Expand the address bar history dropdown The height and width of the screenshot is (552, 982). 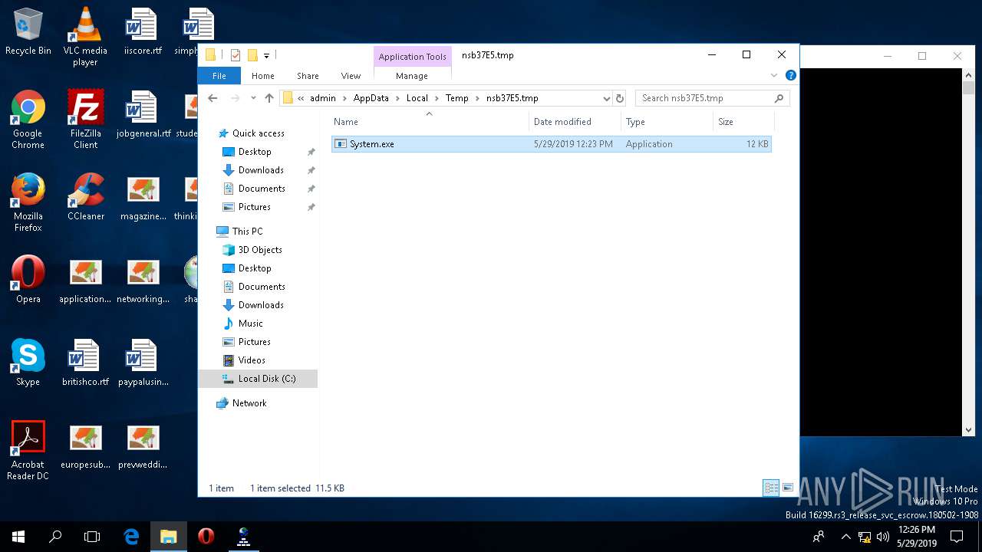click(x=606, y=98)
